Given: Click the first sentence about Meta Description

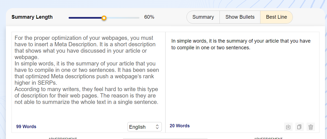Looking at the screenshot, I should pos(84,41).
